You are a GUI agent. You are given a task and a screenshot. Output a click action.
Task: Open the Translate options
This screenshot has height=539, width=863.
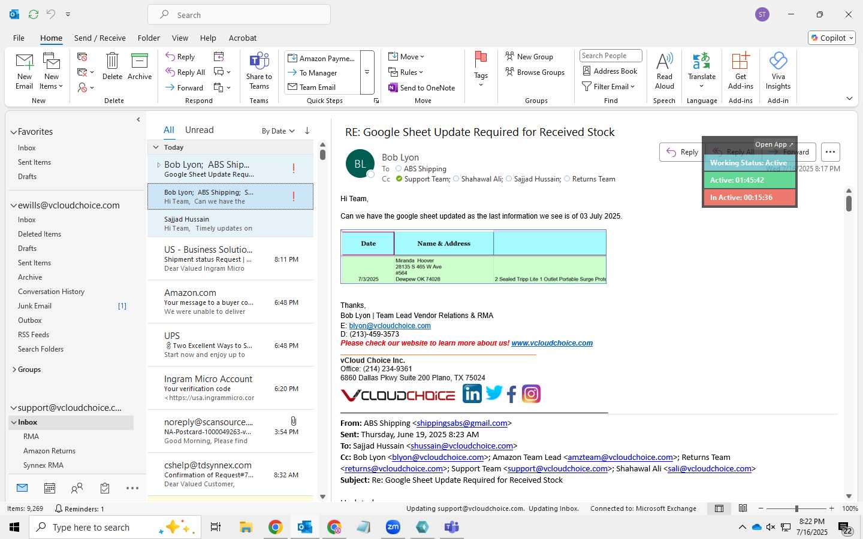coord(702,71)
